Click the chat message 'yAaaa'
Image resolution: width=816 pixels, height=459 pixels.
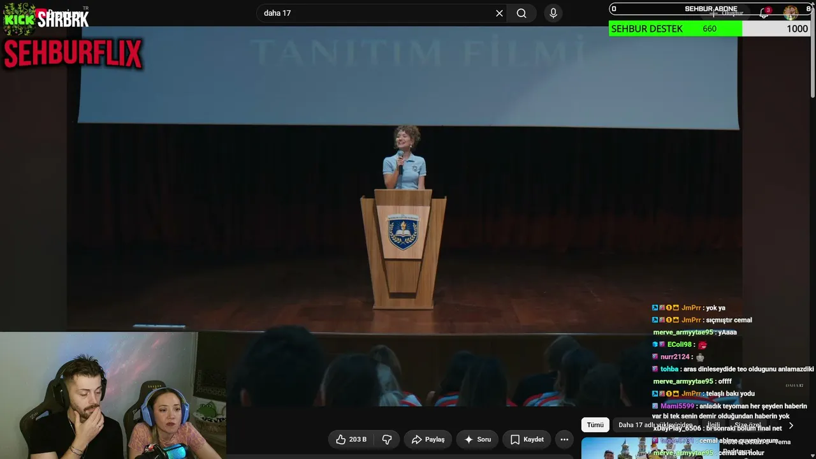727,333
